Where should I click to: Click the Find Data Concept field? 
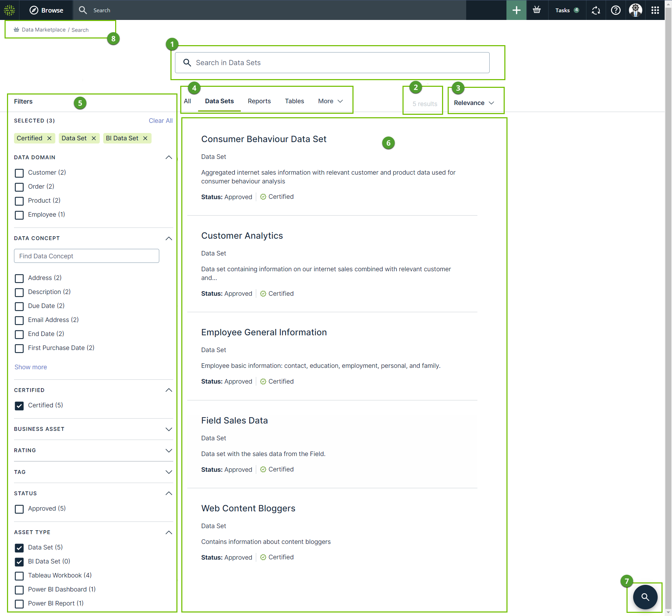pos(86,256)
